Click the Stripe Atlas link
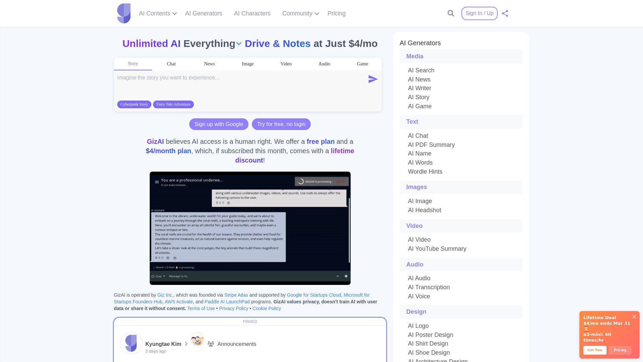 coord(236,295)
